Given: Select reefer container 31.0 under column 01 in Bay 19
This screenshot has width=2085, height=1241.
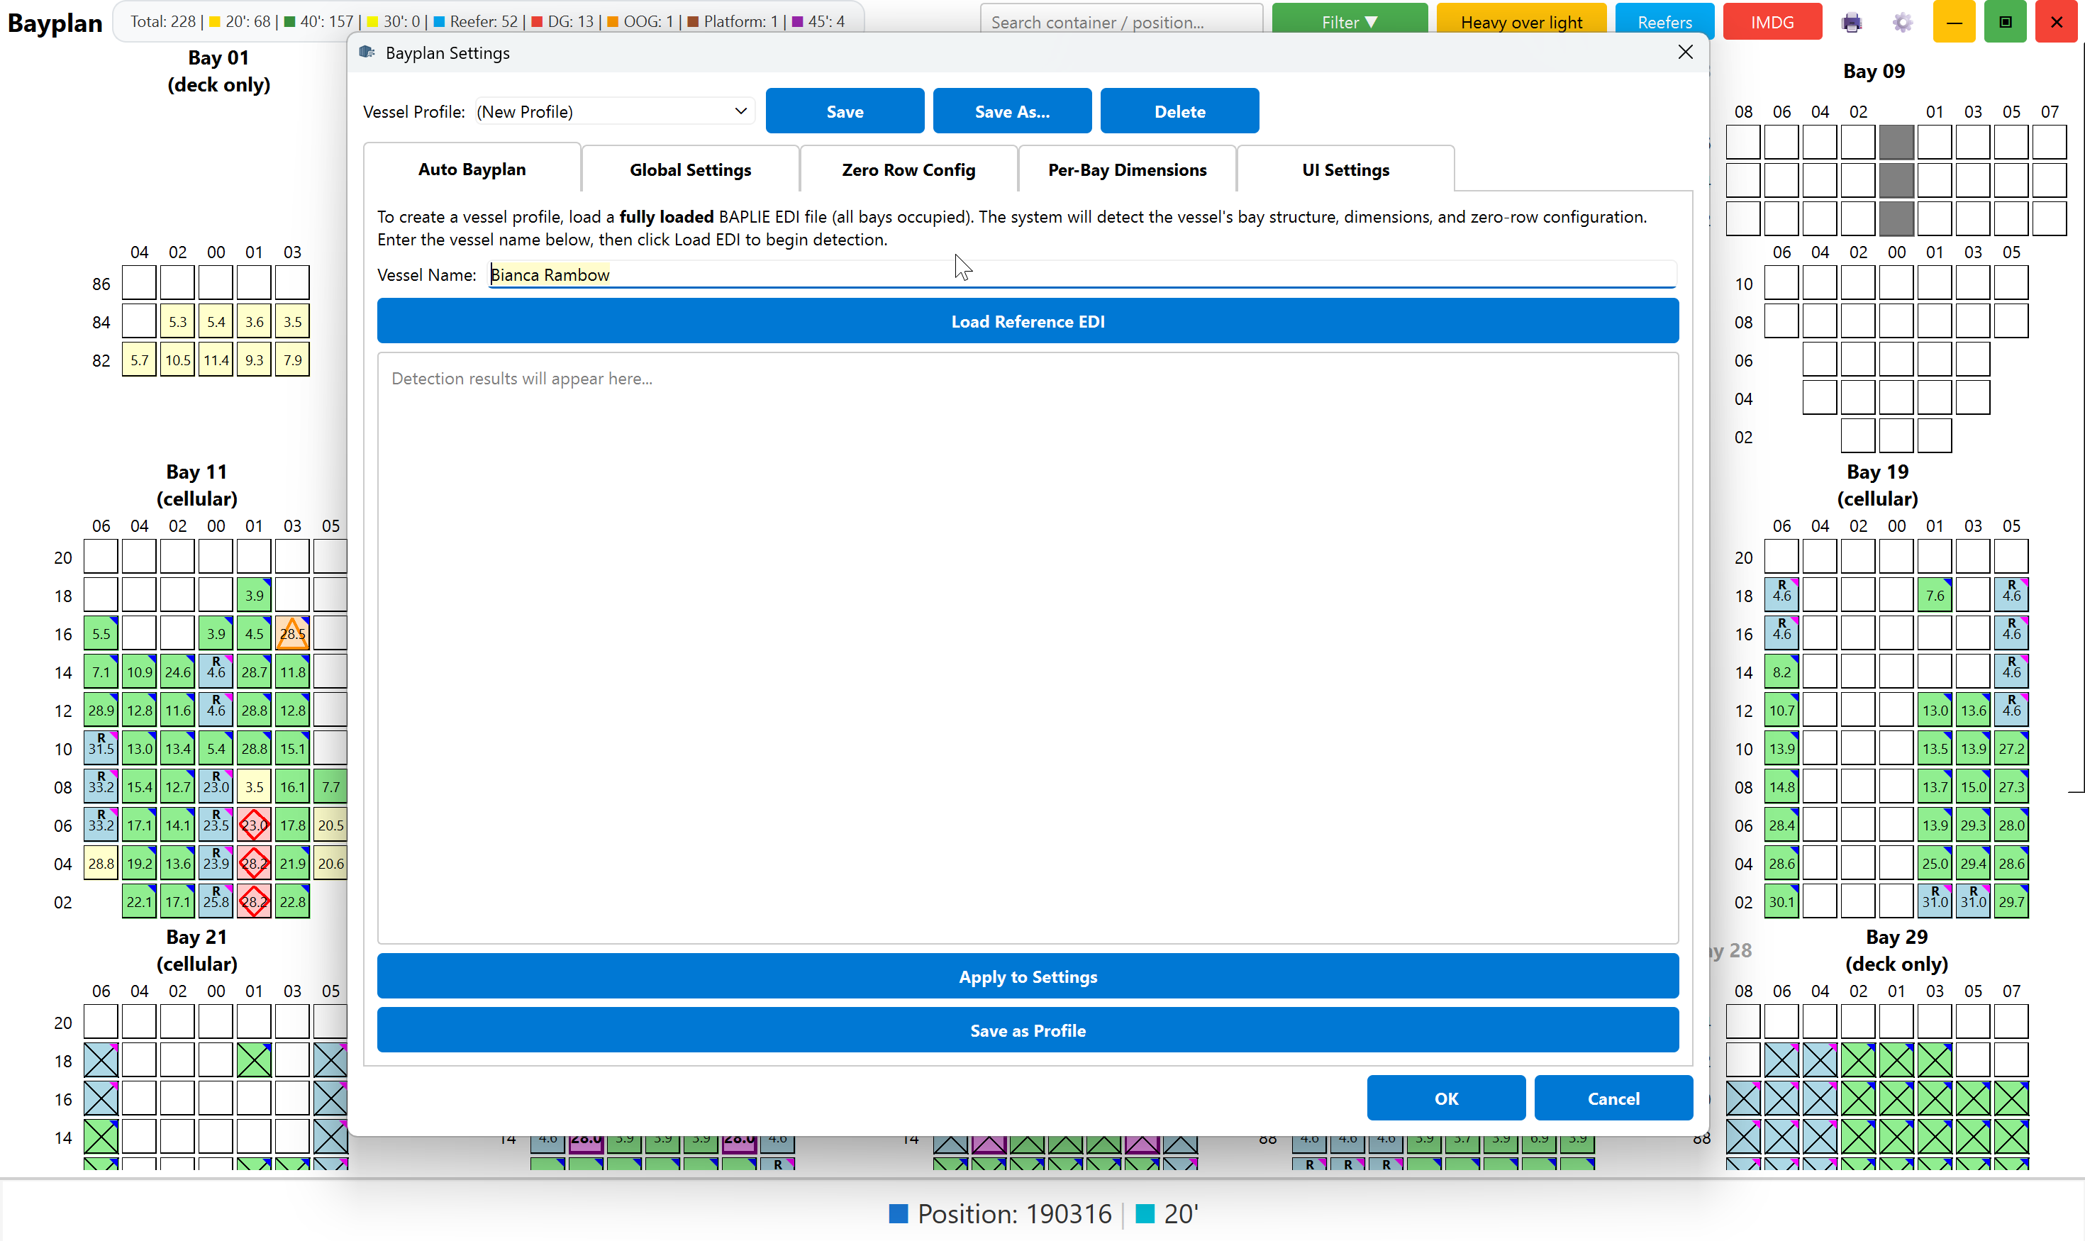Looking at the screenshot, I should point(1935,901).
